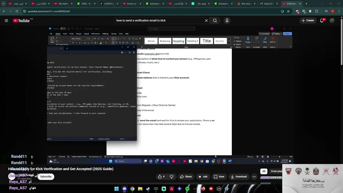Open the video title text
Screen dimensions: 343x193
click(x=61, y=169)
